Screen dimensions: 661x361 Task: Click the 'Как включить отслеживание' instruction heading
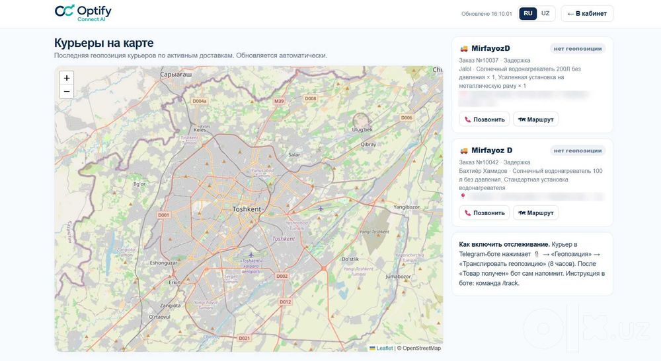(x=504, y=244)
